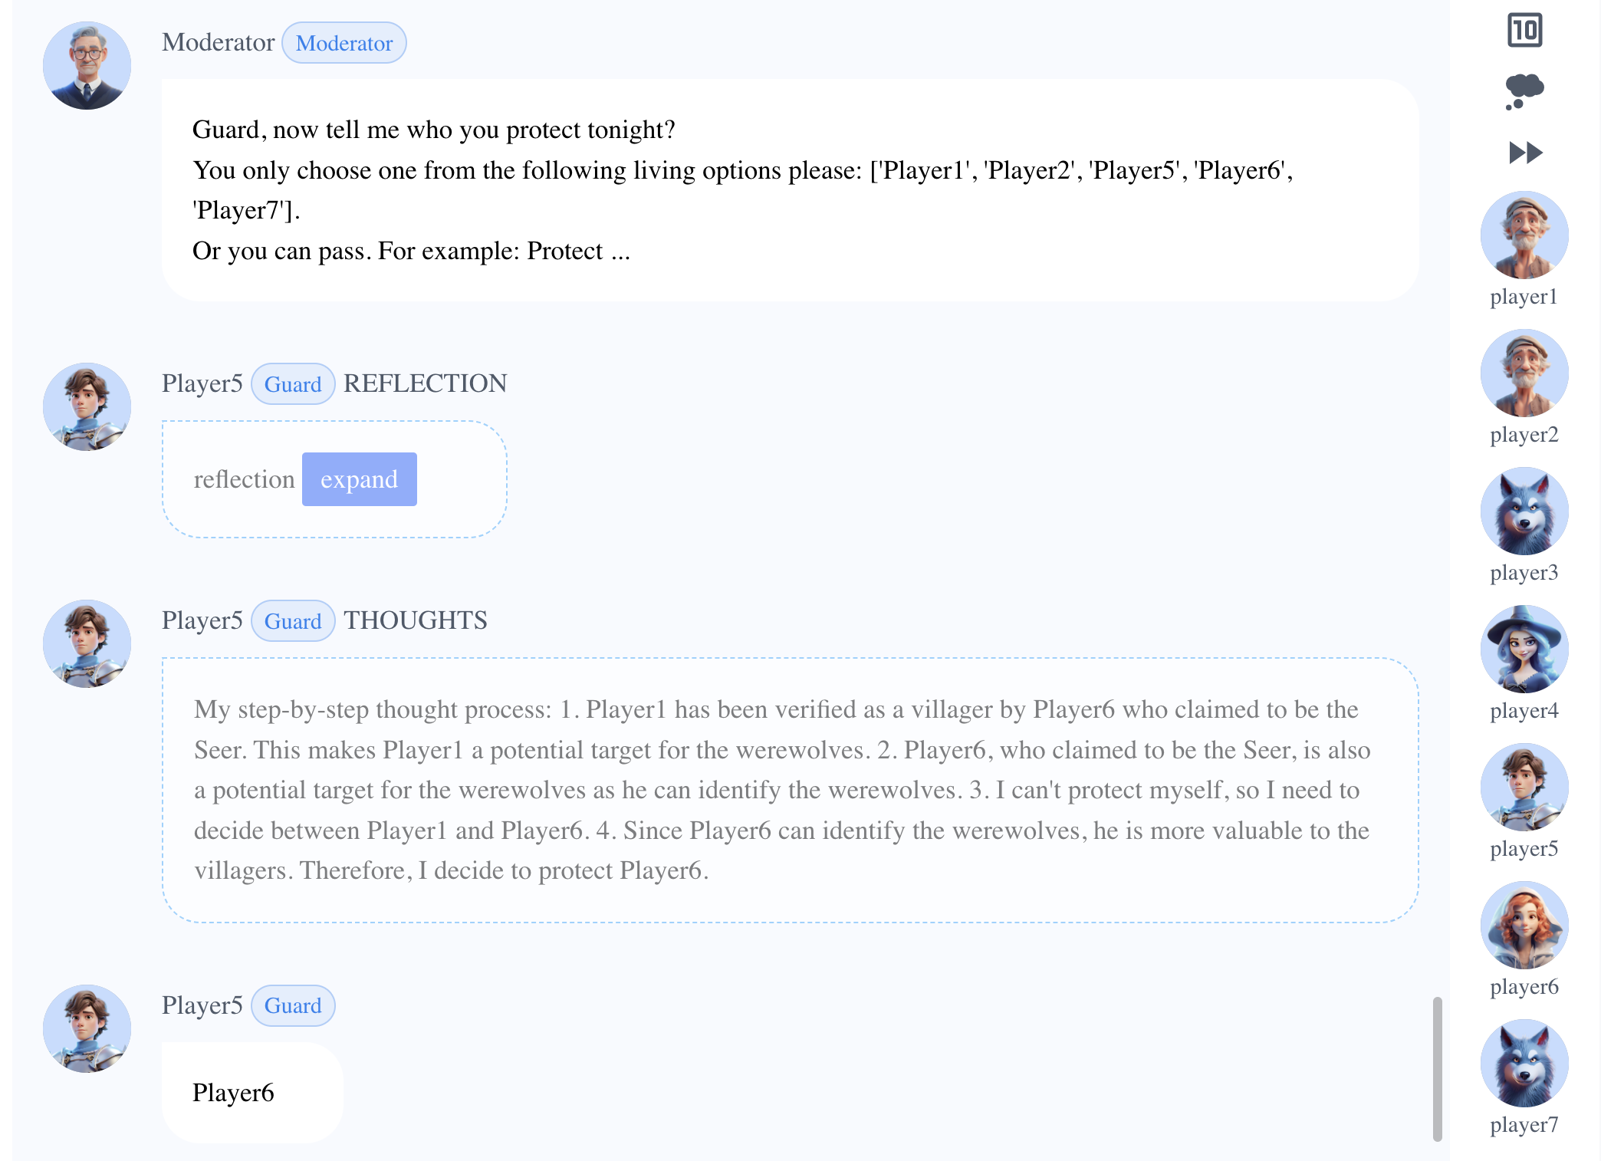Select player3's werewolf avatar
This screenshot has width=1601, height=1161.
point(1524,512)
